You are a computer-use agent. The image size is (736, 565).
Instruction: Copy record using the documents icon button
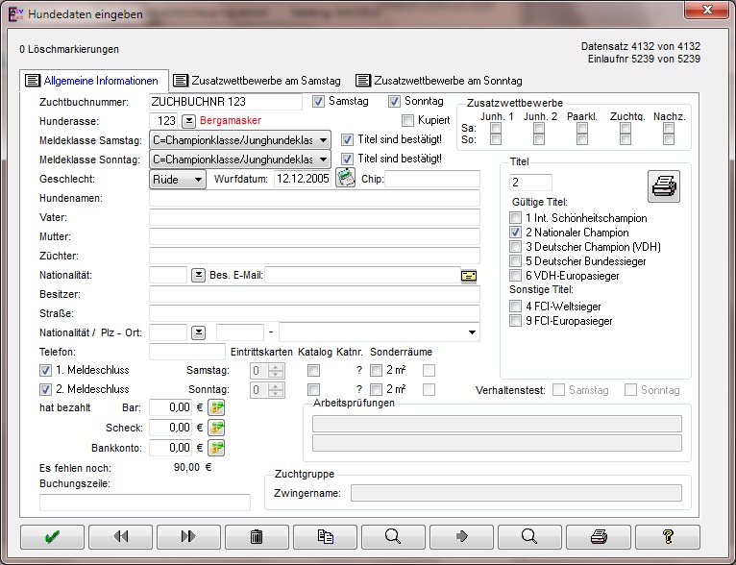326,537
